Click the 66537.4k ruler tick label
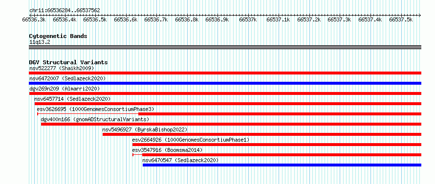This screenshot has width=435, height=184. pyautogui.click(x=370, y=20)
